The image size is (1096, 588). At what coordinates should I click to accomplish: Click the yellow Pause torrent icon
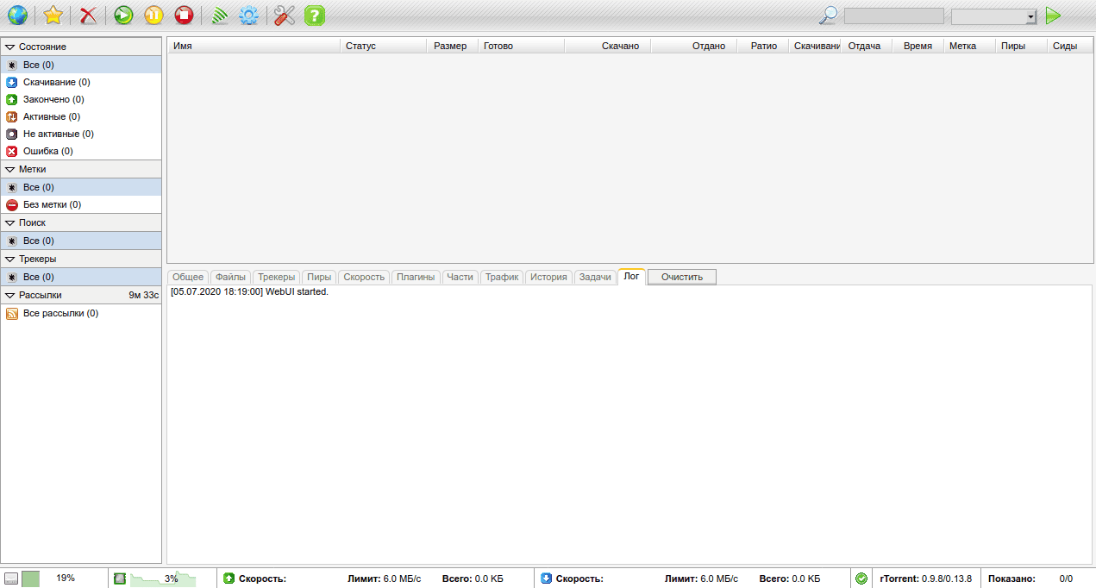[x=153, y=15]
